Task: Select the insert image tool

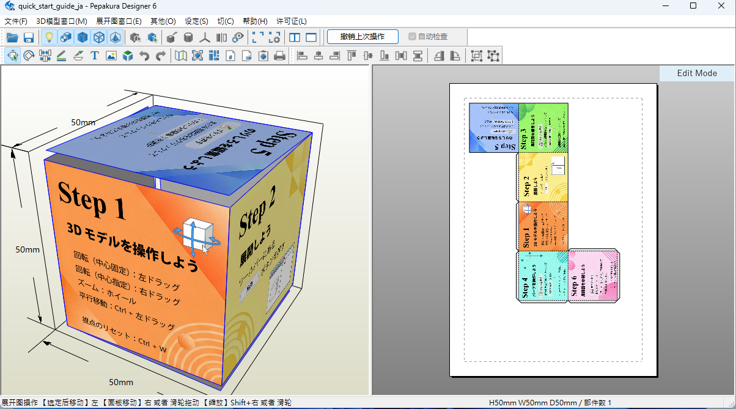Action: pos(111,56)
